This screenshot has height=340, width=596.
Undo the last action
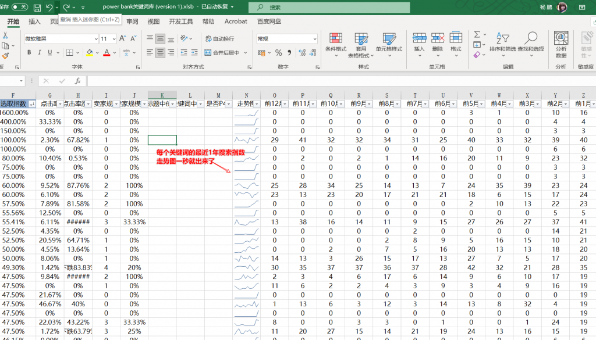click(49, 7)
